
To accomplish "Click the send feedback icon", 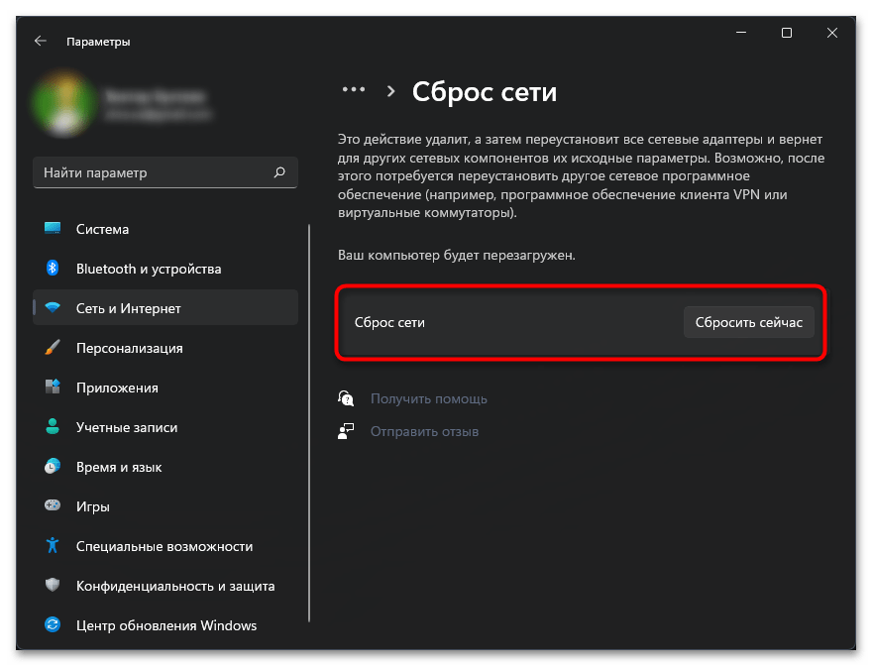I will pyautogui.click(x=346, y=431).
